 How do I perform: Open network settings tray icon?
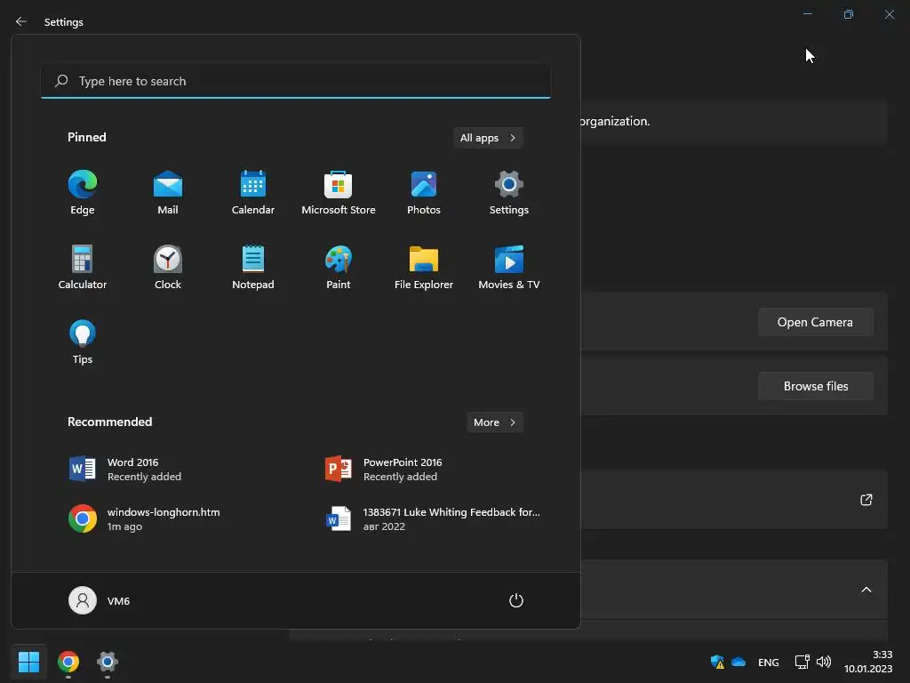coord(802,662)
